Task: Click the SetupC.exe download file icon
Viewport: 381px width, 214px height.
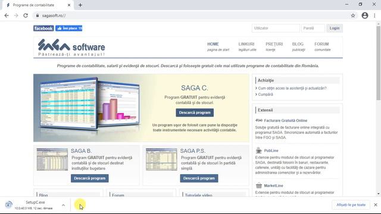Action: (9, 204)
